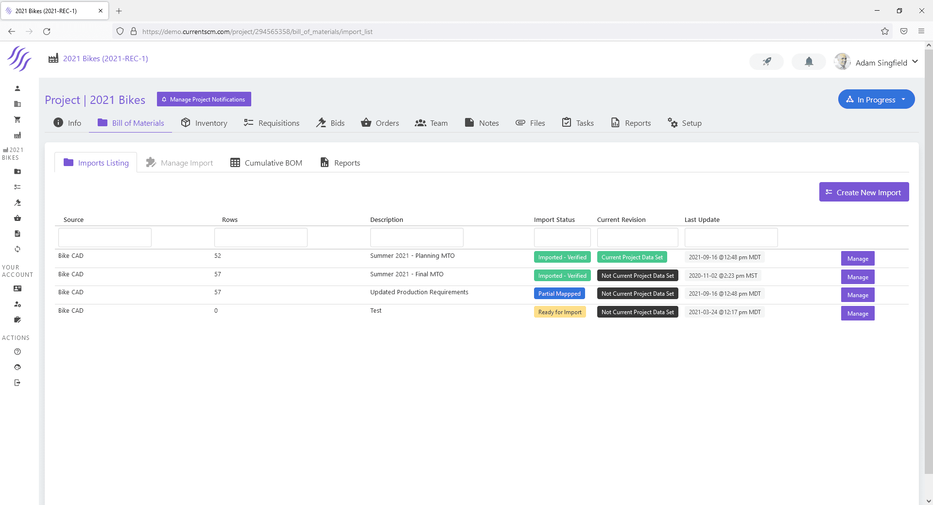Open the notifications bell

(809, 62)
